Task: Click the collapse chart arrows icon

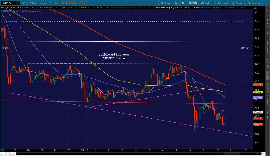Action: coord(255,8)
